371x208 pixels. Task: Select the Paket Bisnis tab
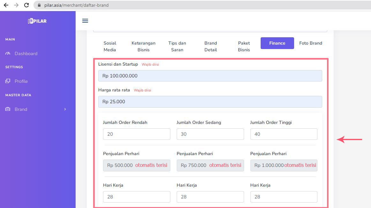244,47
